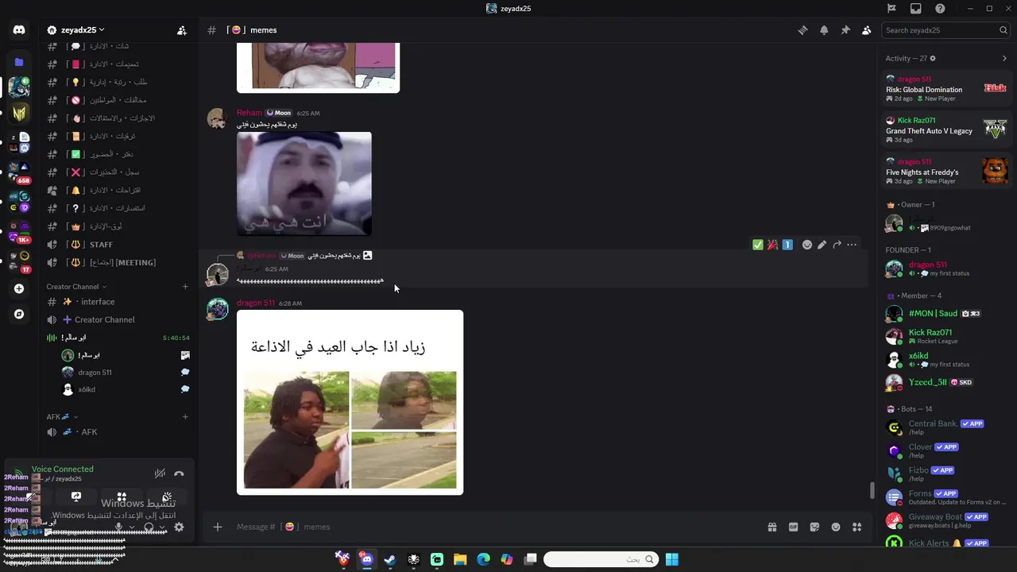Open Reham's meme image thumbnail
The height and width of the screenshot is (572, 1017).
304,184
